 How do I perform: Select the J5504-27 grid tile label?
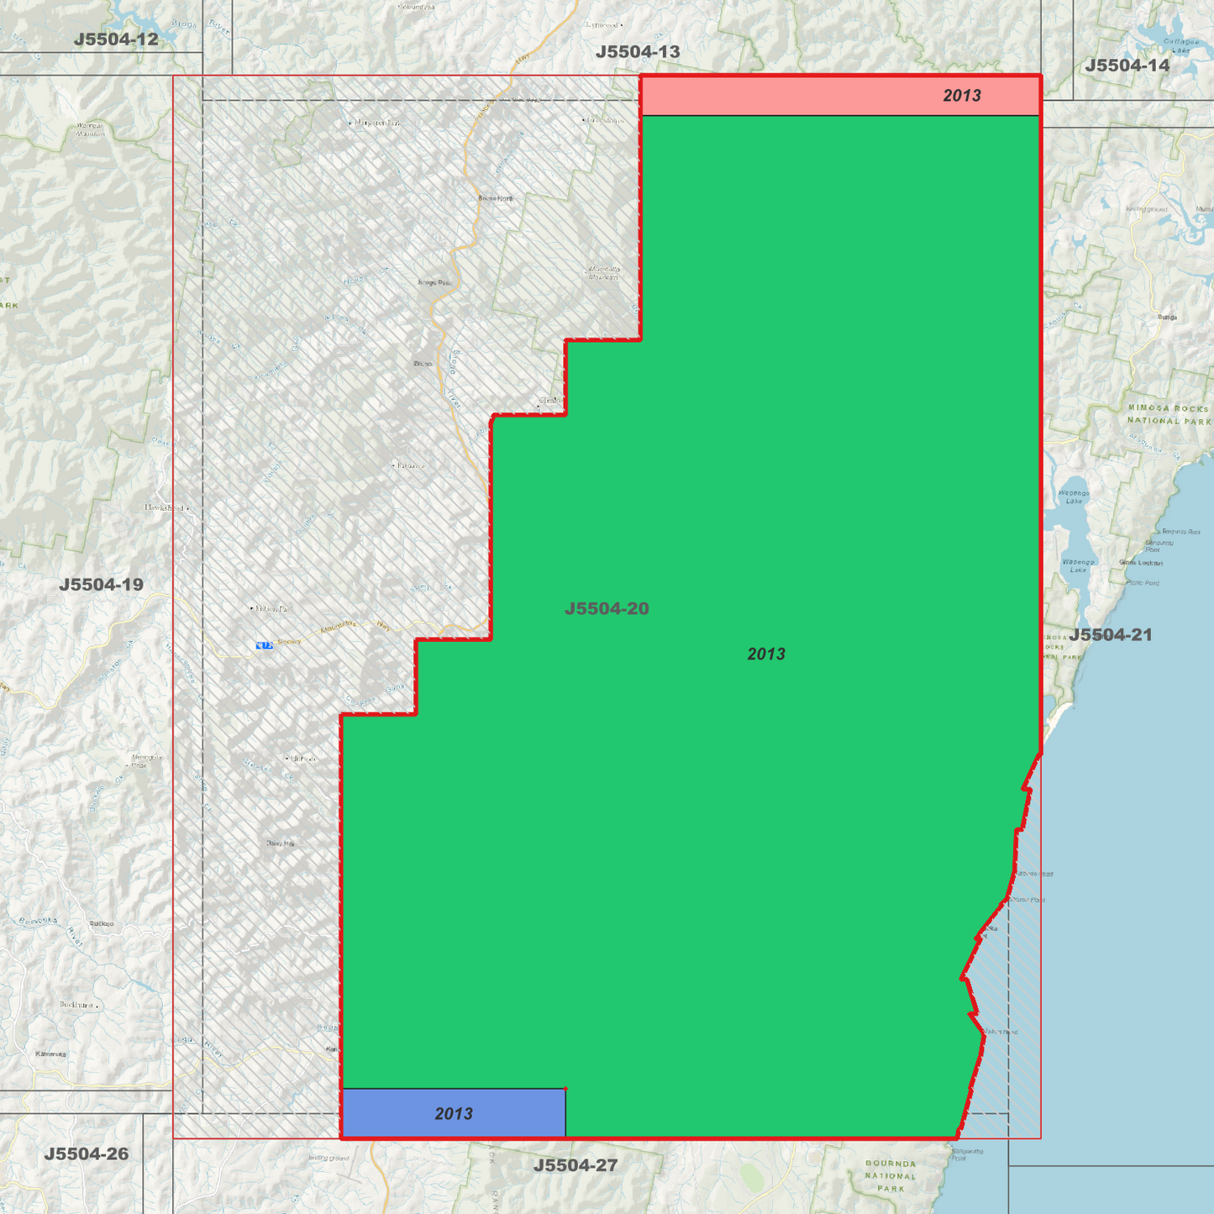(577, 1165)
